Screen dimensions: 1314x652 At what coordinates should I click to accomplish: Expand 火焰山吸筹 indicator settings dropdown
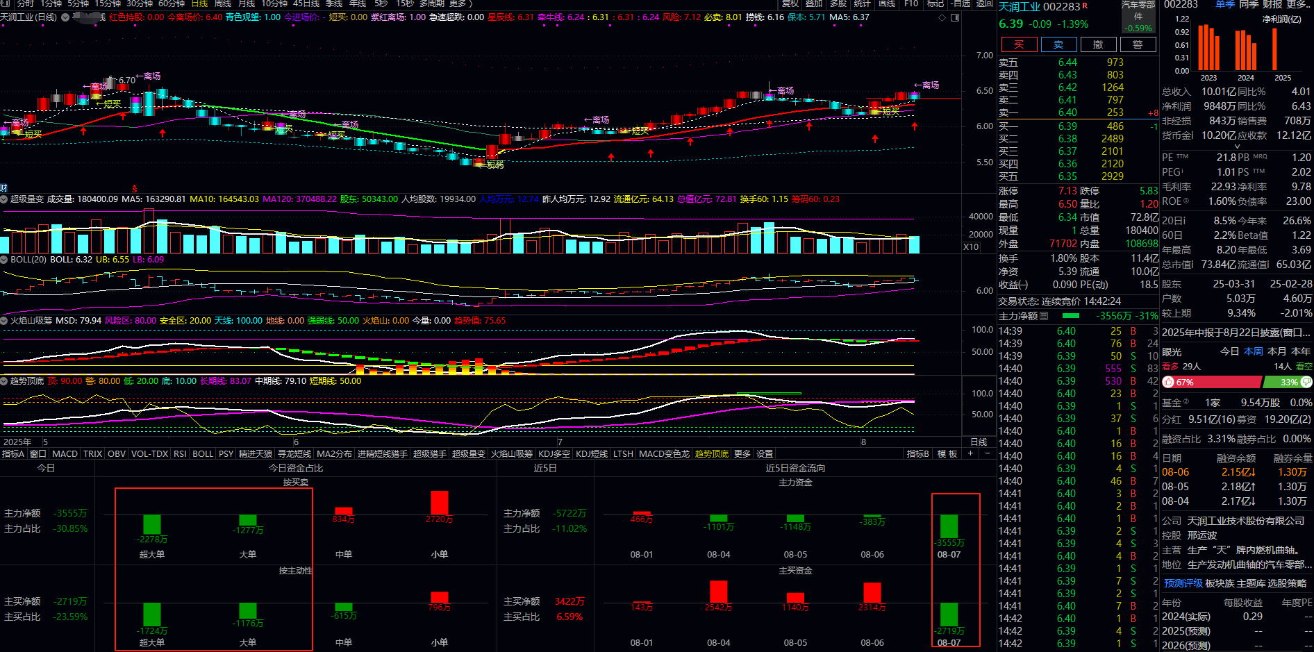pos(4,321)
